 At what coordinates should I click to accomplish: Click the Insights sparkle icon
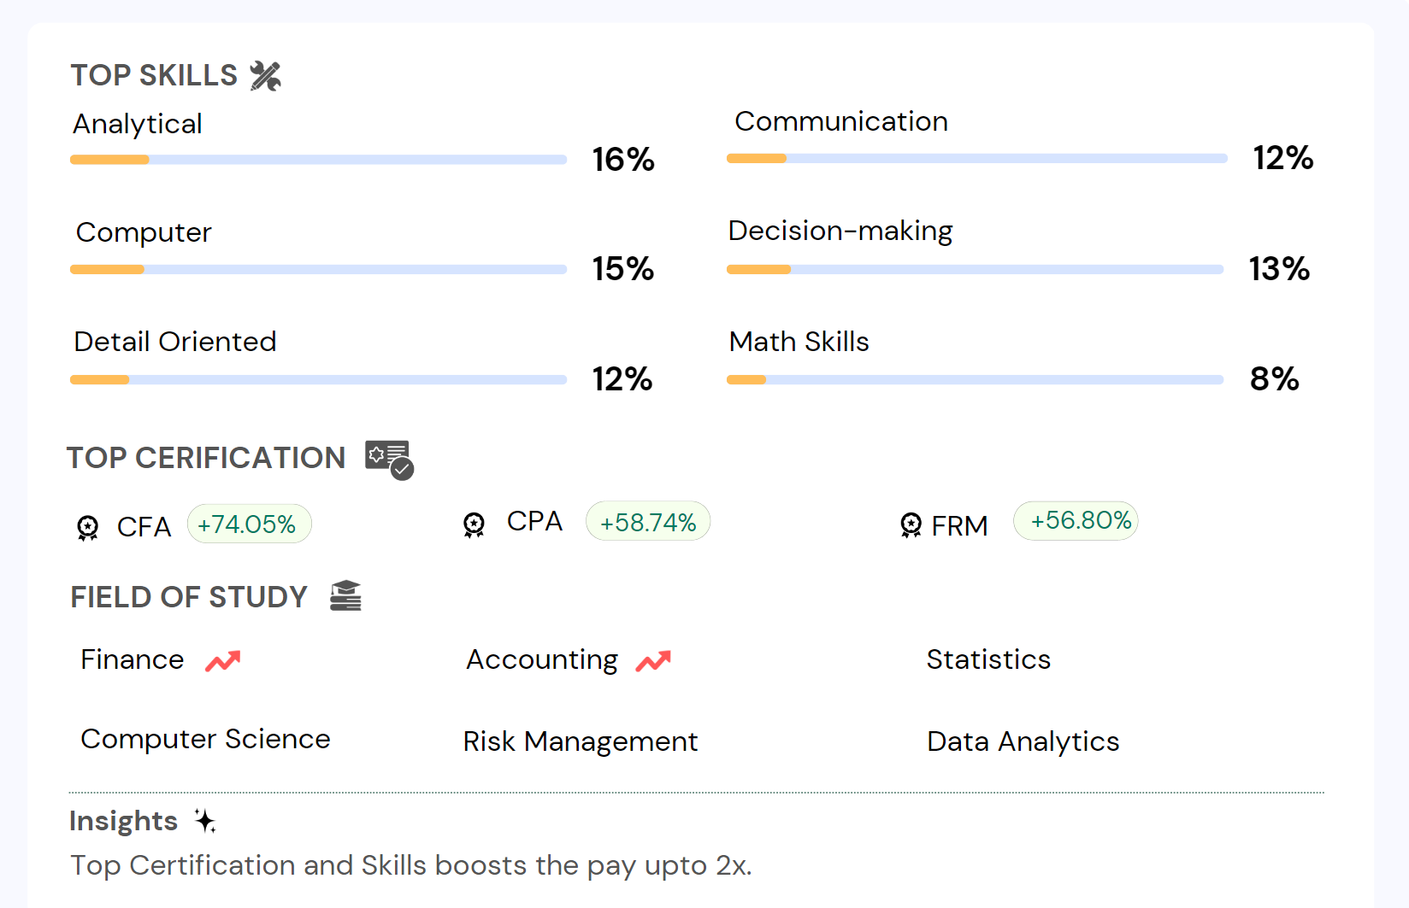(205, 821)
